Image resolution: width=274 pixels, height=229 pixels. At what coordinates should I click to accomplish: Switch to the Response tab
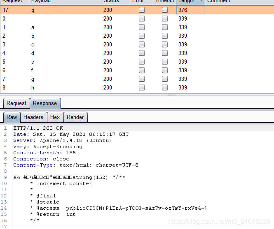(45, 103)
